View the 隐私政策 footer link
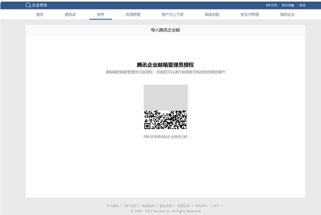 (x=166, y=206)
